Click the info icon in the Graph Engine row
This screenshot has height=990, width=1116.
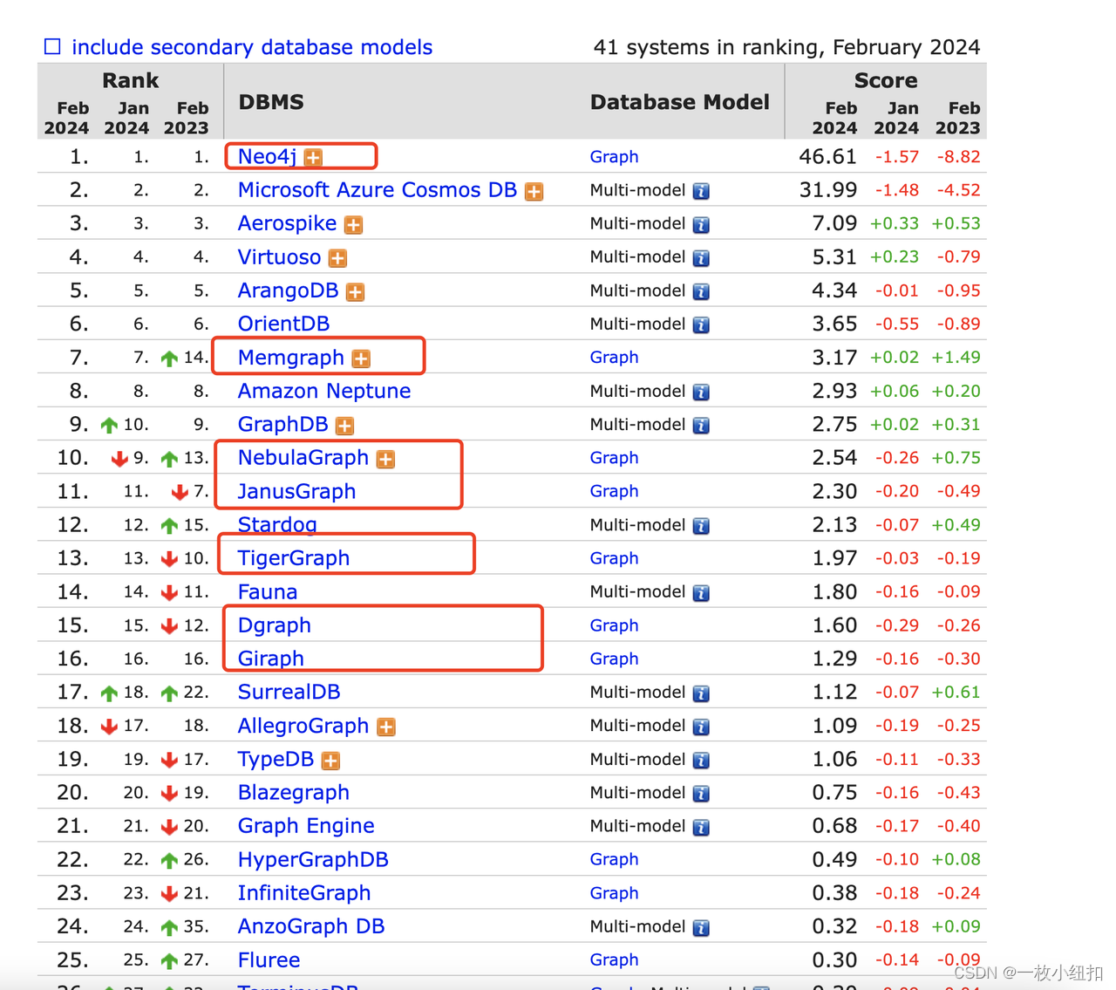point(701,827)
